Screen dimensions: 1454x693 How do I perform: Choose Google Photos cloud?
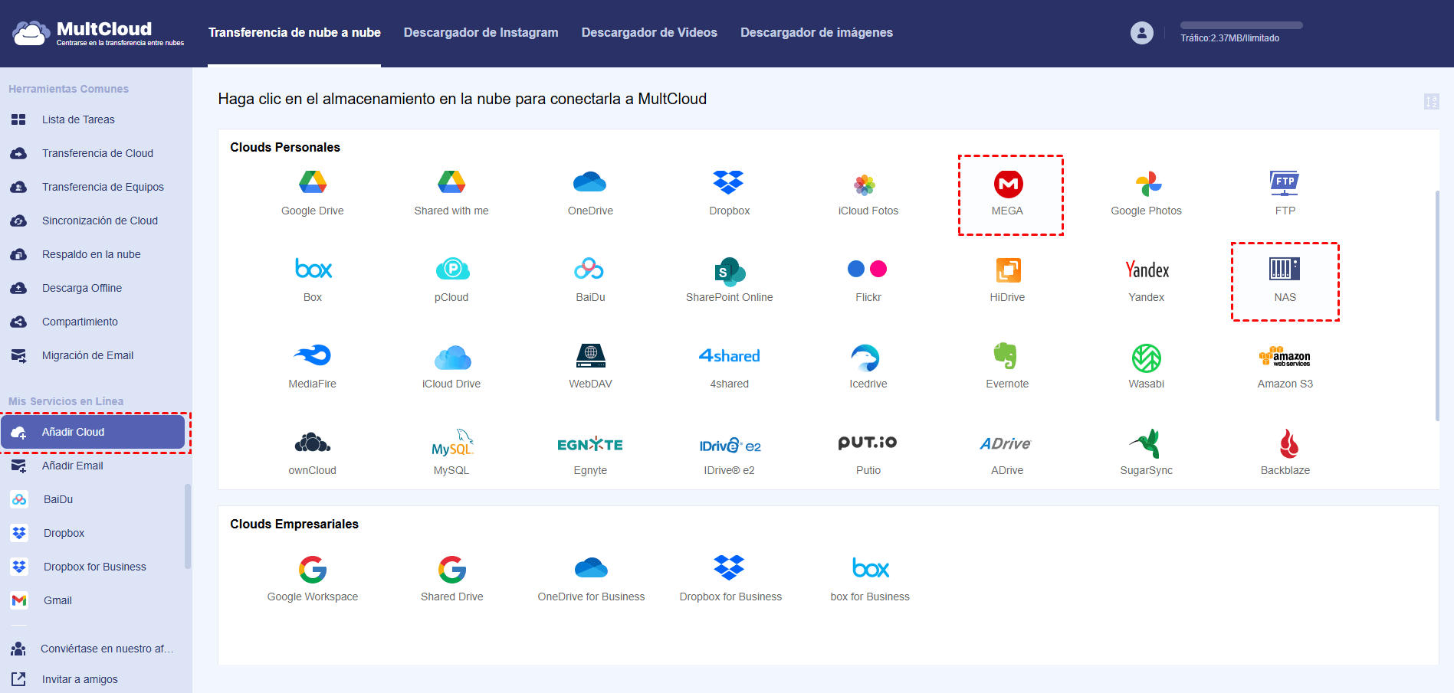1147,184
